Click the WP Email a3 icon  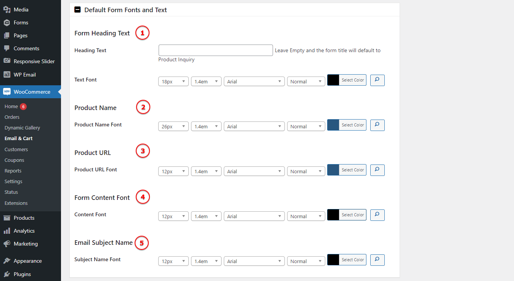coord(6,75)
